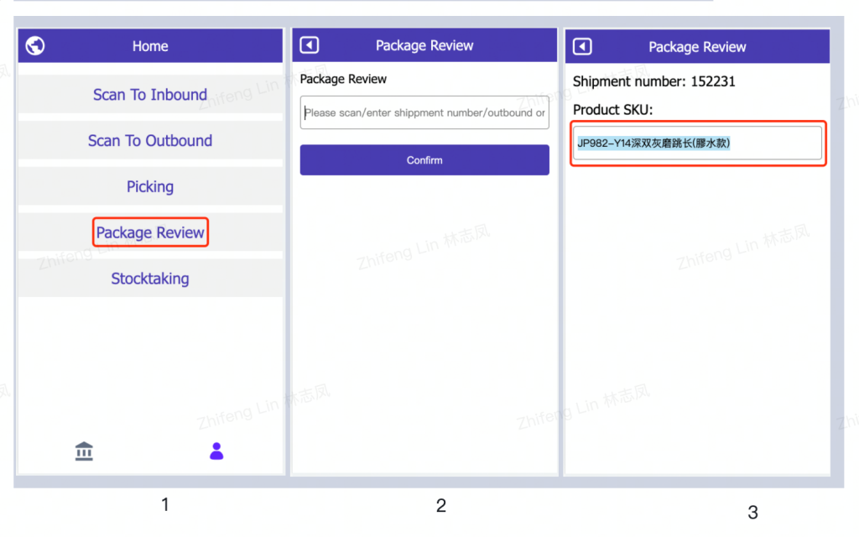
Task: Open the bank building home icon
Action: pos(84,451)
